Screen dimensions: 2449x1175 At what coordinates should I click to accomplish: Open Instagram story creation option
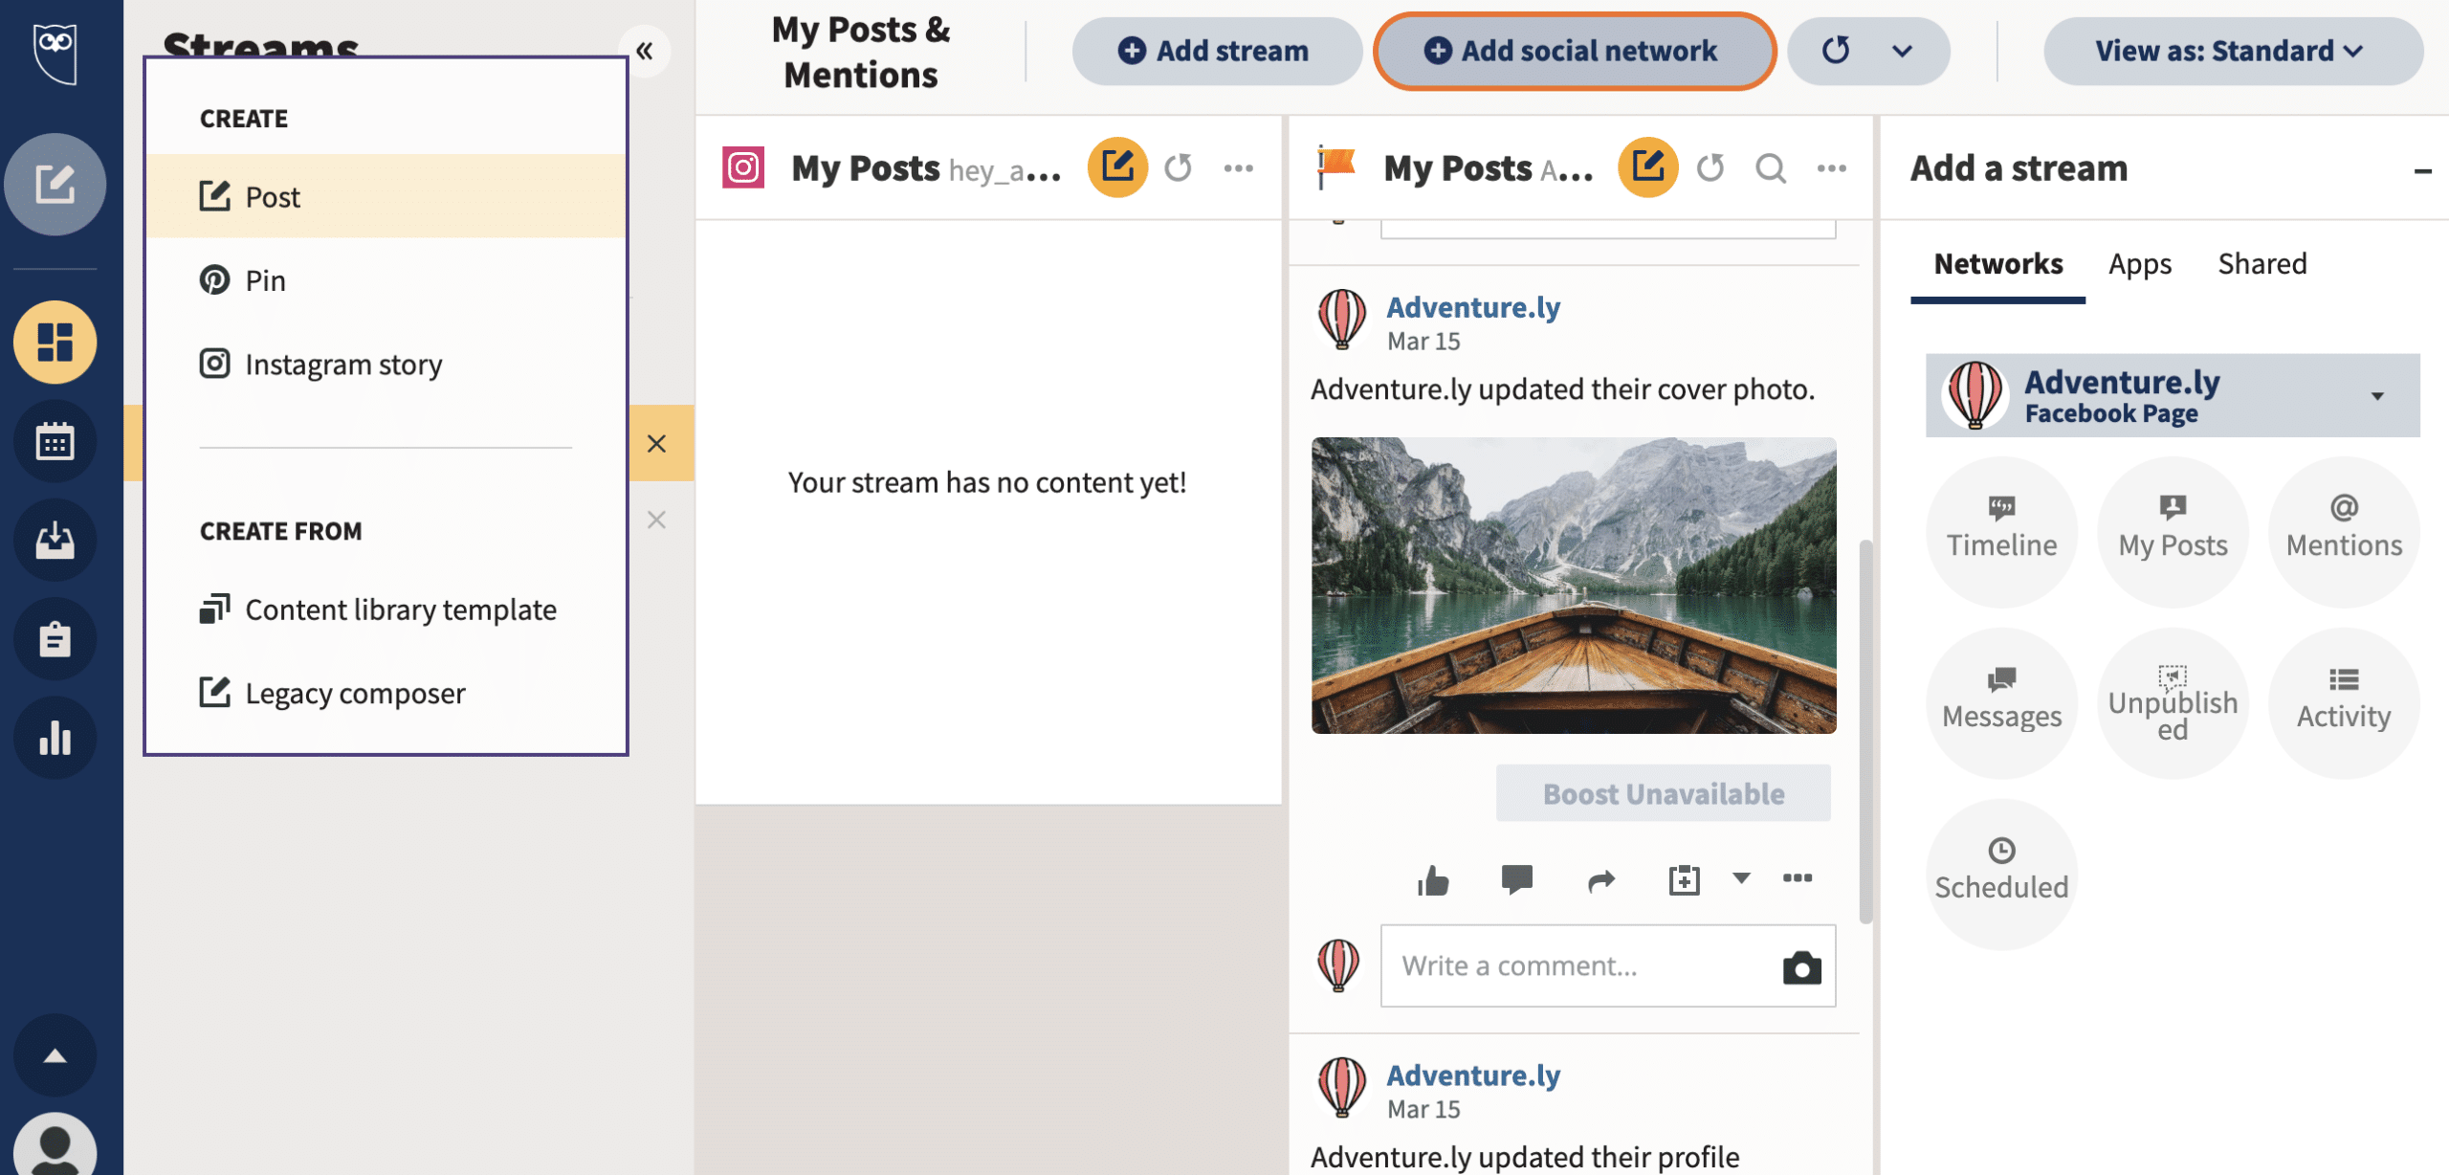pos(343,366)
